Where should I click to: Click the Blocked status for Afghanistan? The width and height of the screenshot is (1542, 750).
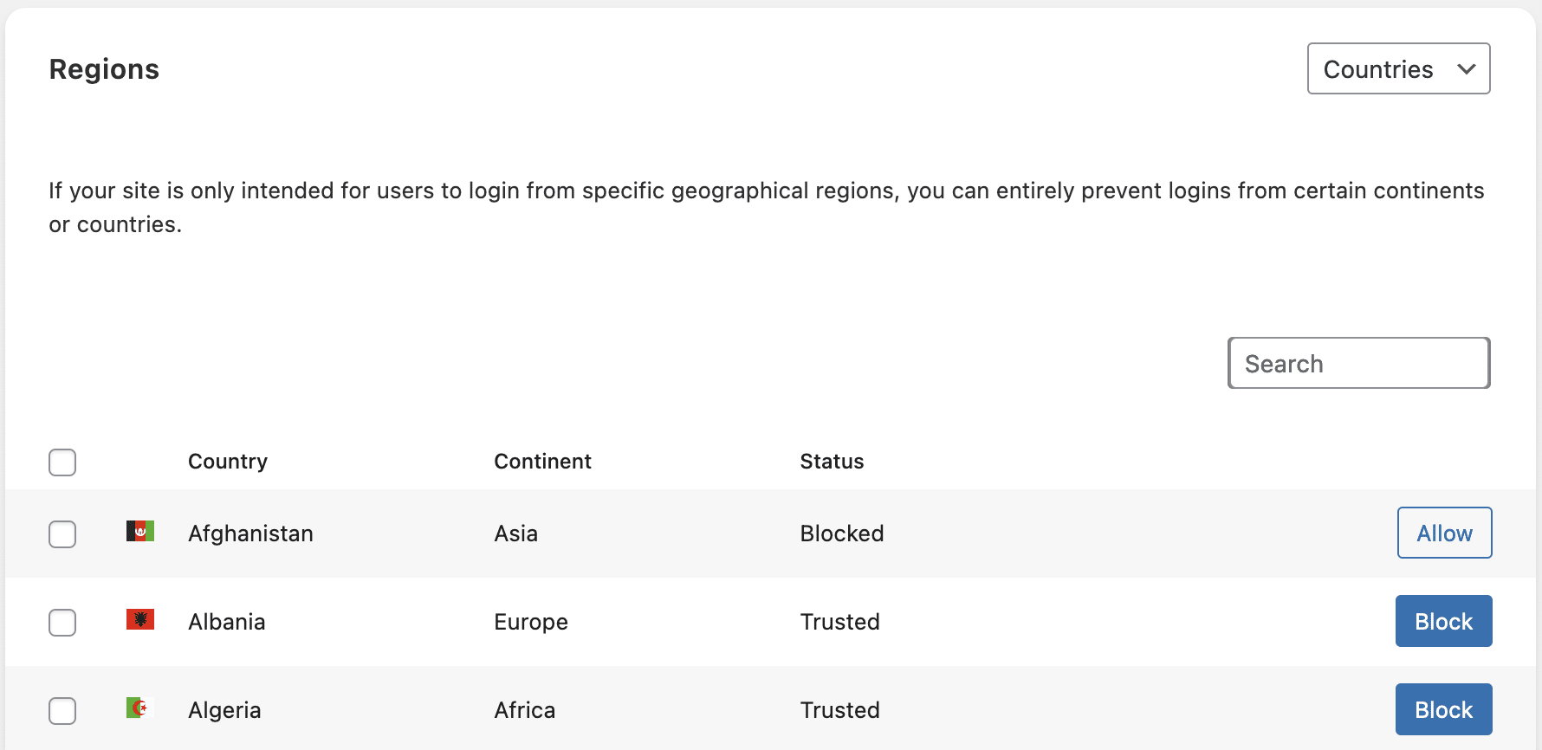[842, 533]
